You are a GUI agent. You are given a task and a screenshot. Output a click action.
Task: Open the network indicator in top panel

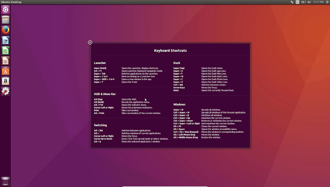292,2
